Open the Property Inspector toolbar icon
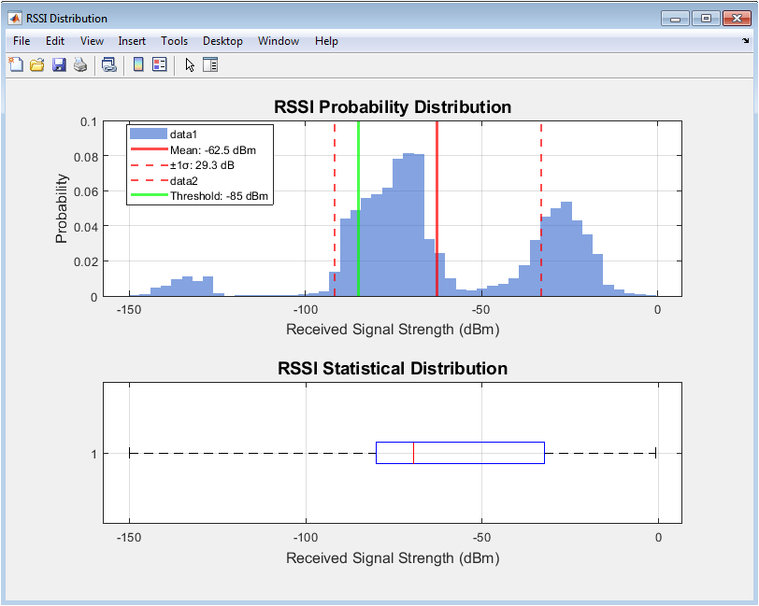 point(210,64)
